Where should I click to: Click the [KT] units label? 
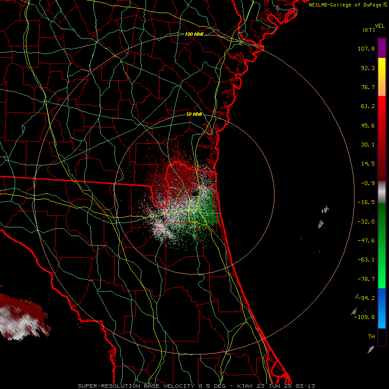[x=369, y=30]
